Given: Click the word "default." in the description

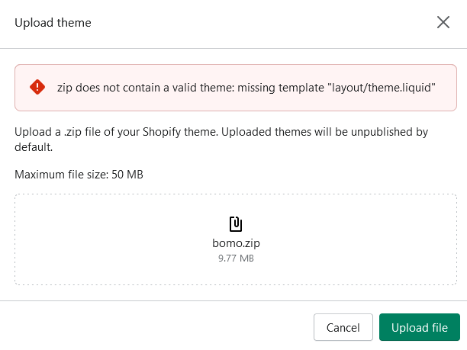Looking at the screenshot, I should click(34, 147).
